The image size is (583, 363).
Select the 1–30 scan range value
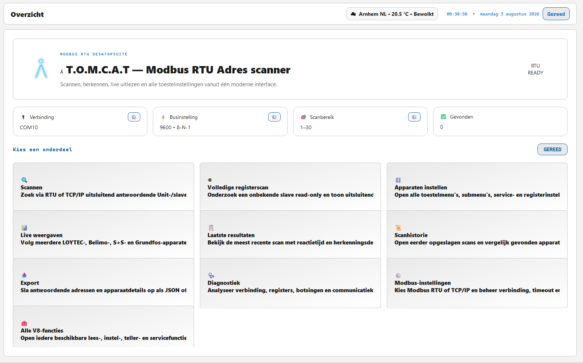point(306,127)
